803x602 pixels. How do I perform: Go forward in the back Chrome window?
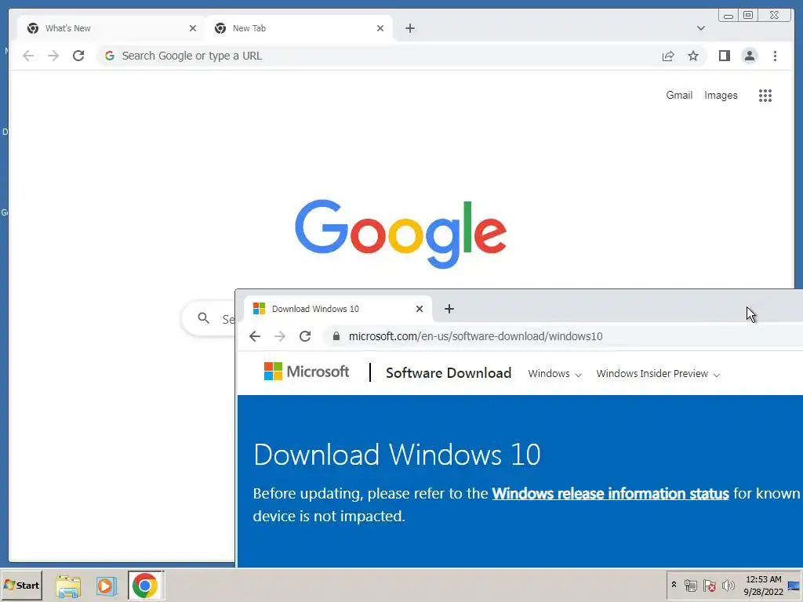pyautogui.click(x=53, y=56)
